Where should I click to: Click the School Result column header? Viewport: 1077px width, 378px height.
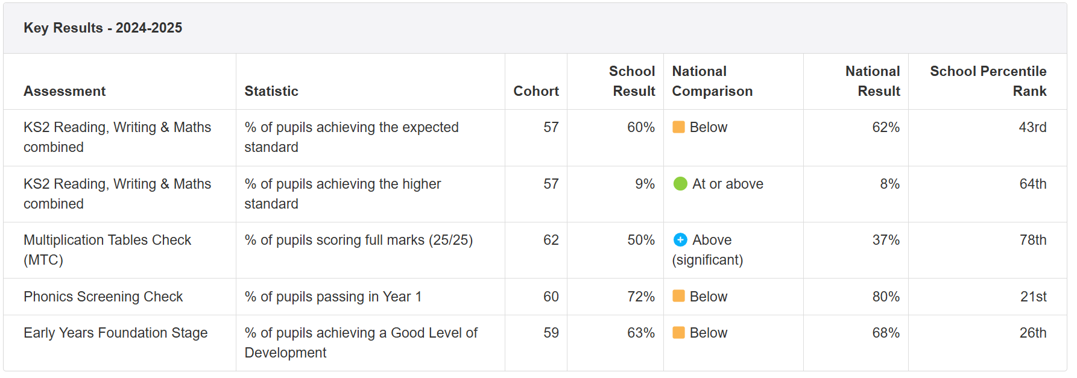click(x=632, y=81)
